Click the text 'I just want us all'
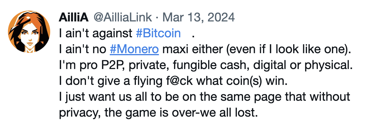The width and height of the screenshot is (366, 131). pos(101,97)
